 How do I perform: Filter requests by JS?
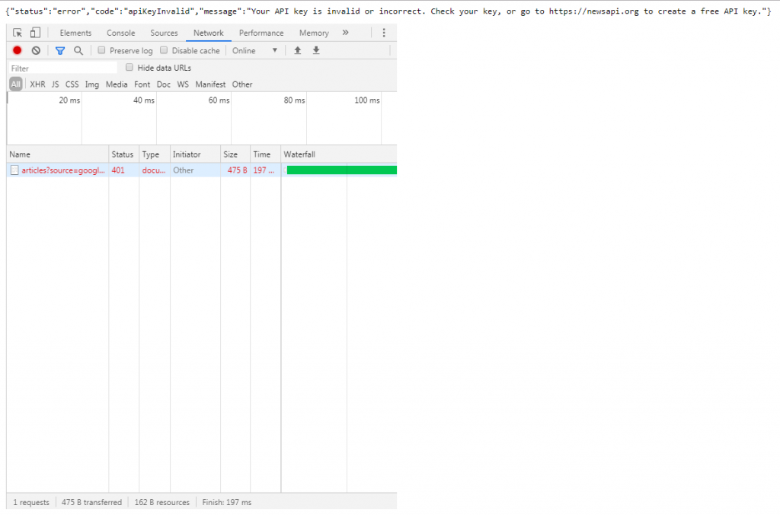55,84
